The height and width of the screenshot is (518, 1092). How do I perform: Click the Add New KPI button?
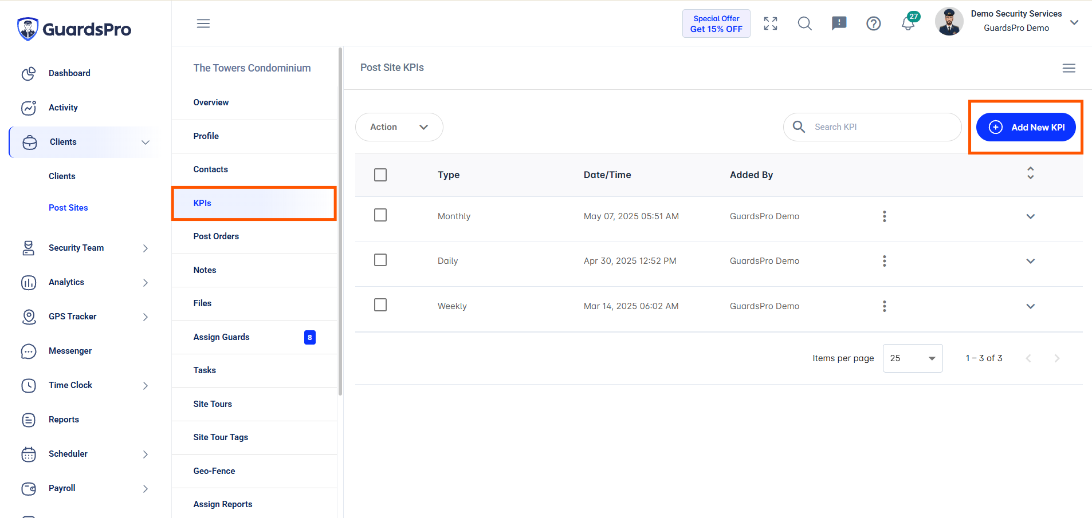[x=1026, y=127]
